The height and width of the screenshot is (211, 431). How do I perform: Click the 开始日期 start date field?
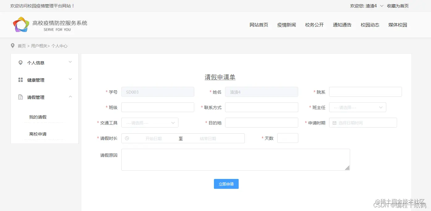(x=153, y=138)
